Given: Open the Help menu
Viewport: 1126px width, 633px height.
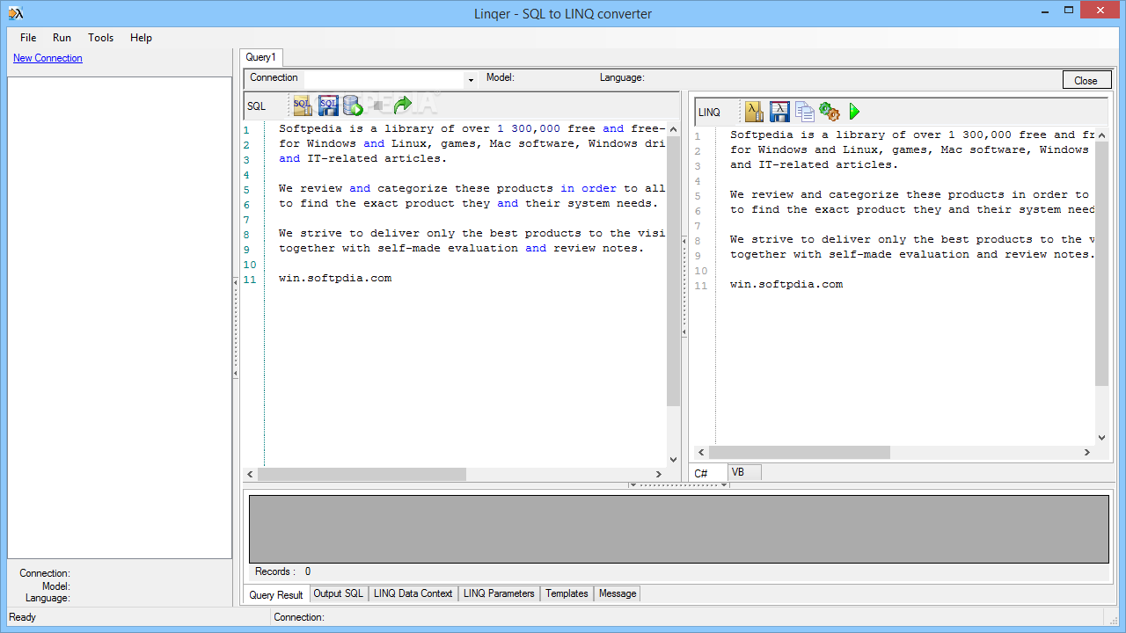Looking at the screenshot, I should [x=141, y=38].
